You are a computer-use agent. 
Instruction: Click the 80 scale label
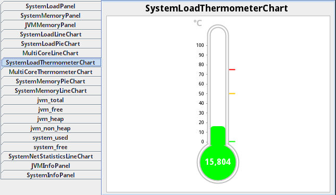201,65
